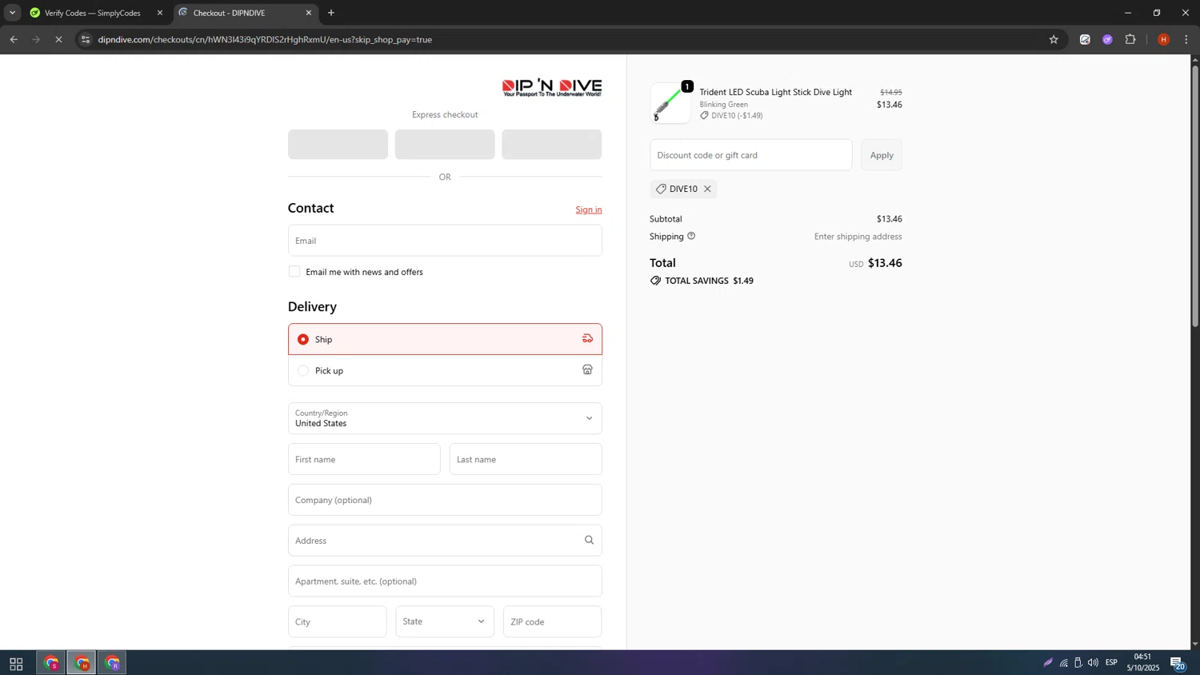
Task: Click the extension icon left of purple one
Action: pyautogui.click(x=1085, y=39)
